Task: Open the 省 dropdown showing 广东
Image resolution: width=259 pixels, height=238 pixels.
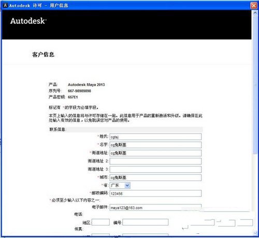Action: pos(120,185)
